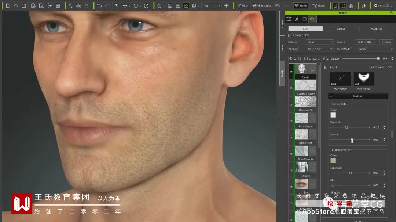This screenshot has height=222, width=396.
Task: Open the Blend Mode Normal dropdown
Action: pos(374,49)
